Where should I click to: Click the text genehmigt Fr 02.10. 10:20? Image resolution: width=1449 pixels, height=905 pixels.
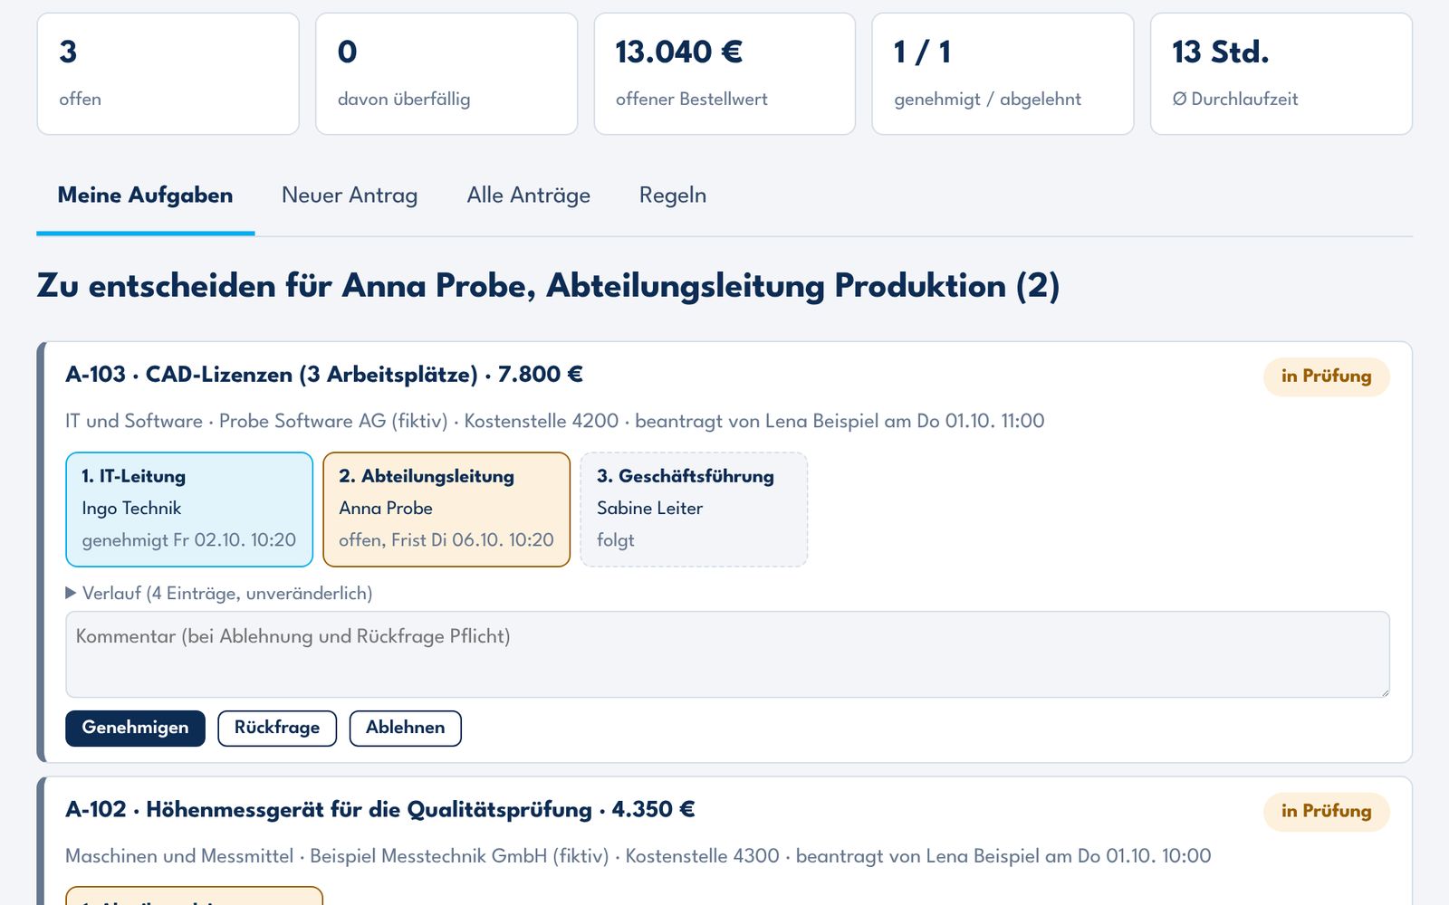[189, 540]
